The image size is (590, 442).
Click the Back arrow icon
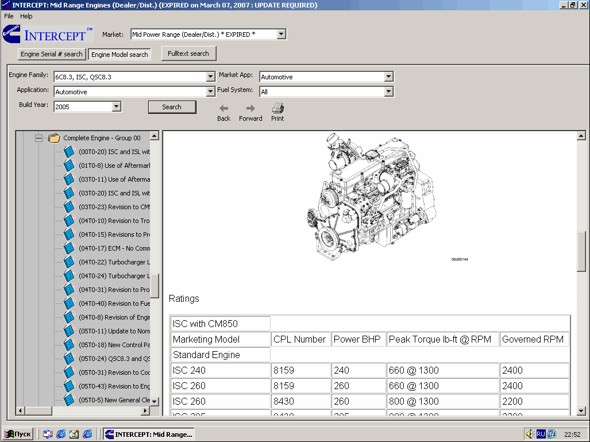pos(223,108)
